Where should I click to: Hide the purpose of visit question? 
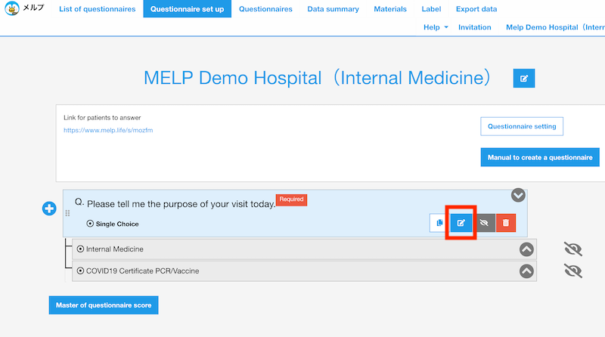[484, 223]
